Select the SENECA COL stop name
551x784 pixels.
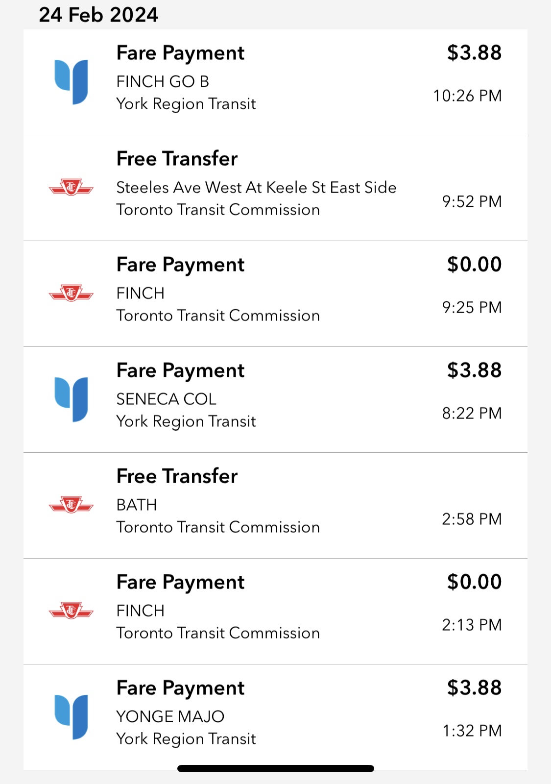[166, 399]
